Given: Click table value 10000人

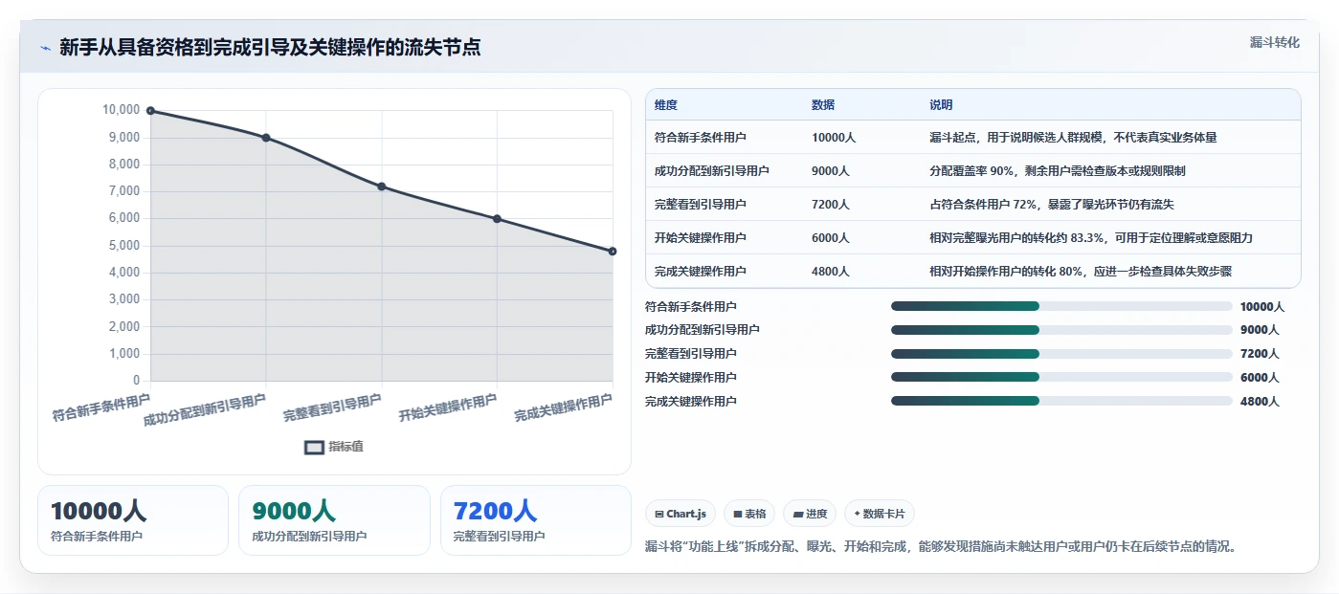Looking at the screenshot, I should [x=834, y=138].
